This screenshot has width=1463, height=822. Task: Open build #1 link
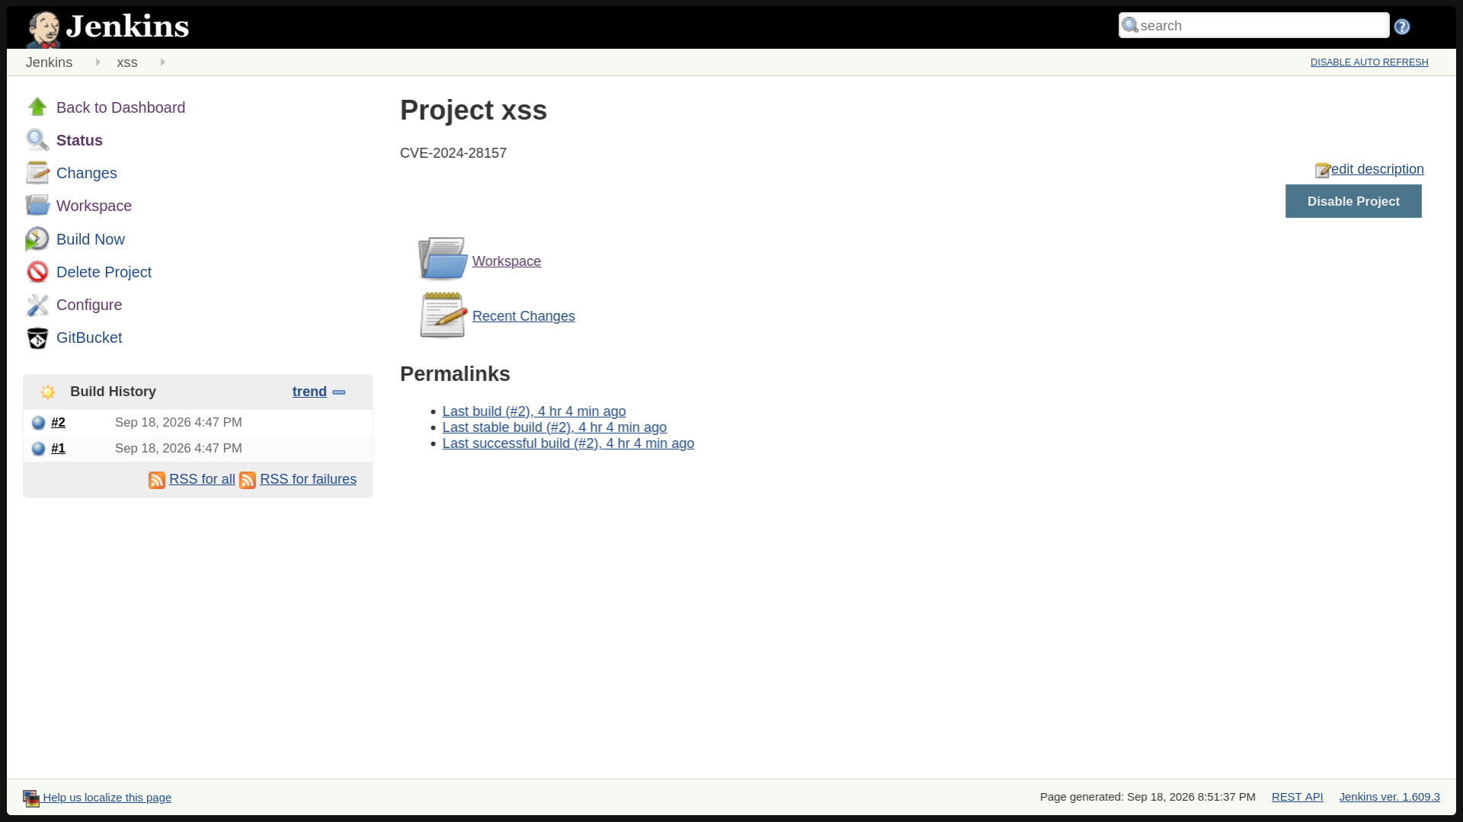pos(58,448)
